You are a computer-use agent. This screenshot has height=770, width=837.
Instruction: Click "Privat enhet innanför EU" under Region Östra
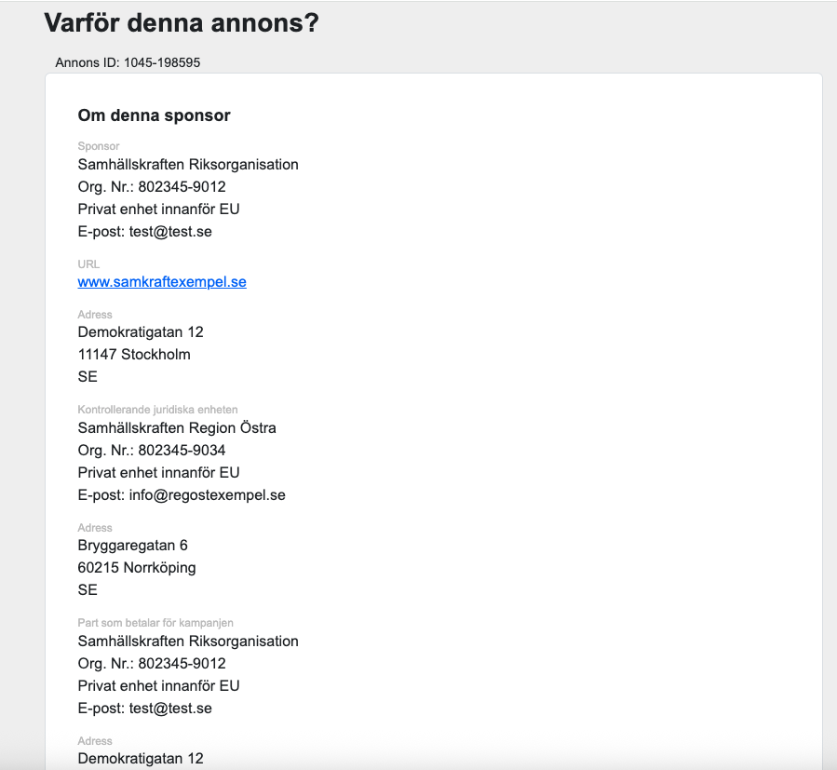tap(159, 473)
